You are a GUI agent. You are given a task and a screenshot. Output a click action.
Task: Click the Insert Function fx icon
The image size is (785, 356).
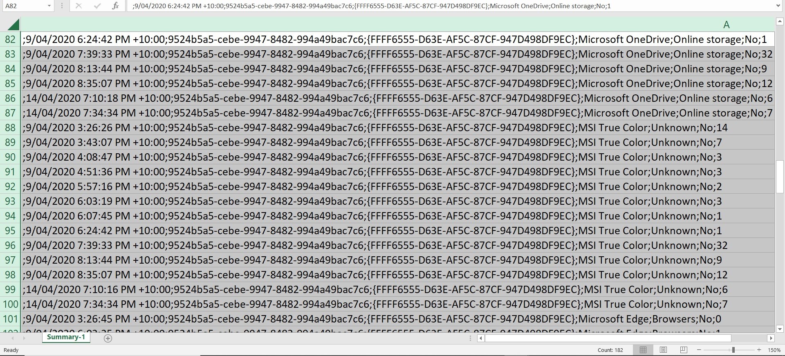pyautogui.click(x=115, y=6)
